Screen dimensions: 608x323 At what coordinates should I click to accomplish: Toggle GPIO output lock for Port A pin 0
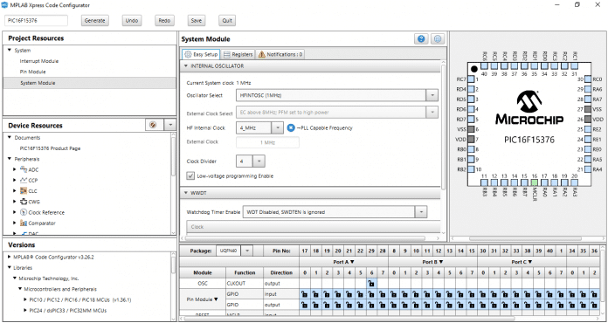tap(304, 305)
